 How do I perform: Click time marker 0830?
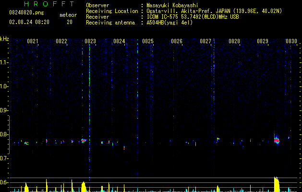(291, 41)
